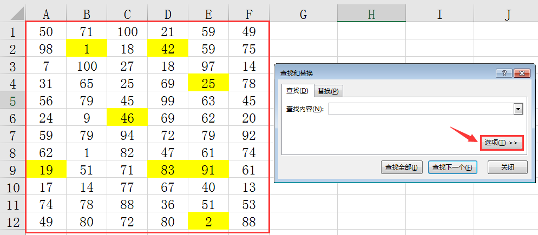Select row 5 header

[x=12, y=101]
